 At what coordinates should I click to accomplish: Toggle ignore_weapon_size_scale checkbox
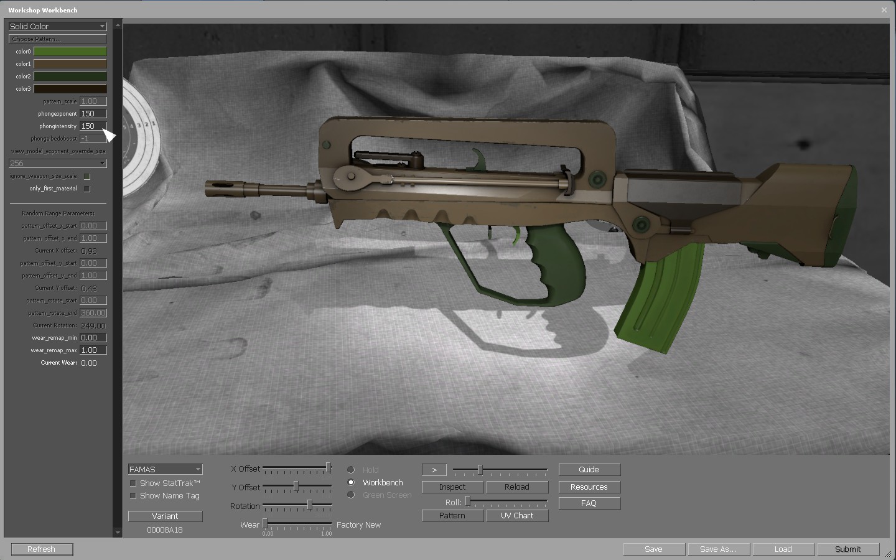point(87,176)
